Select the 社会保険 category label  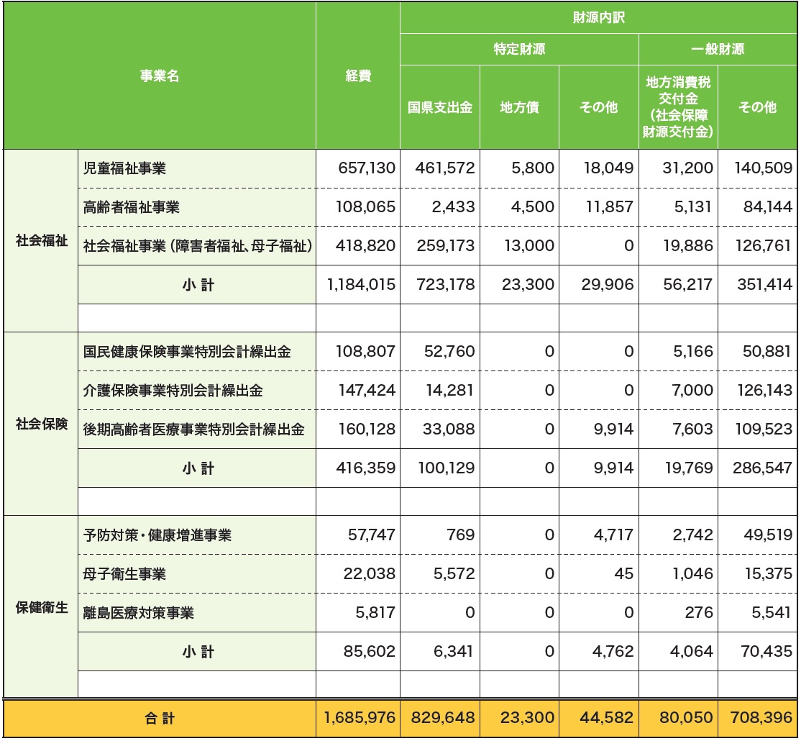click(42, 424)
